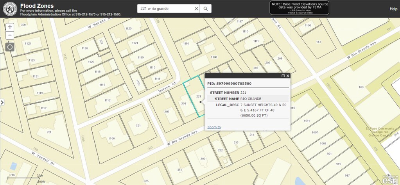
Task: Select parcel 301 next to highlighted lot
Action: 183,103
